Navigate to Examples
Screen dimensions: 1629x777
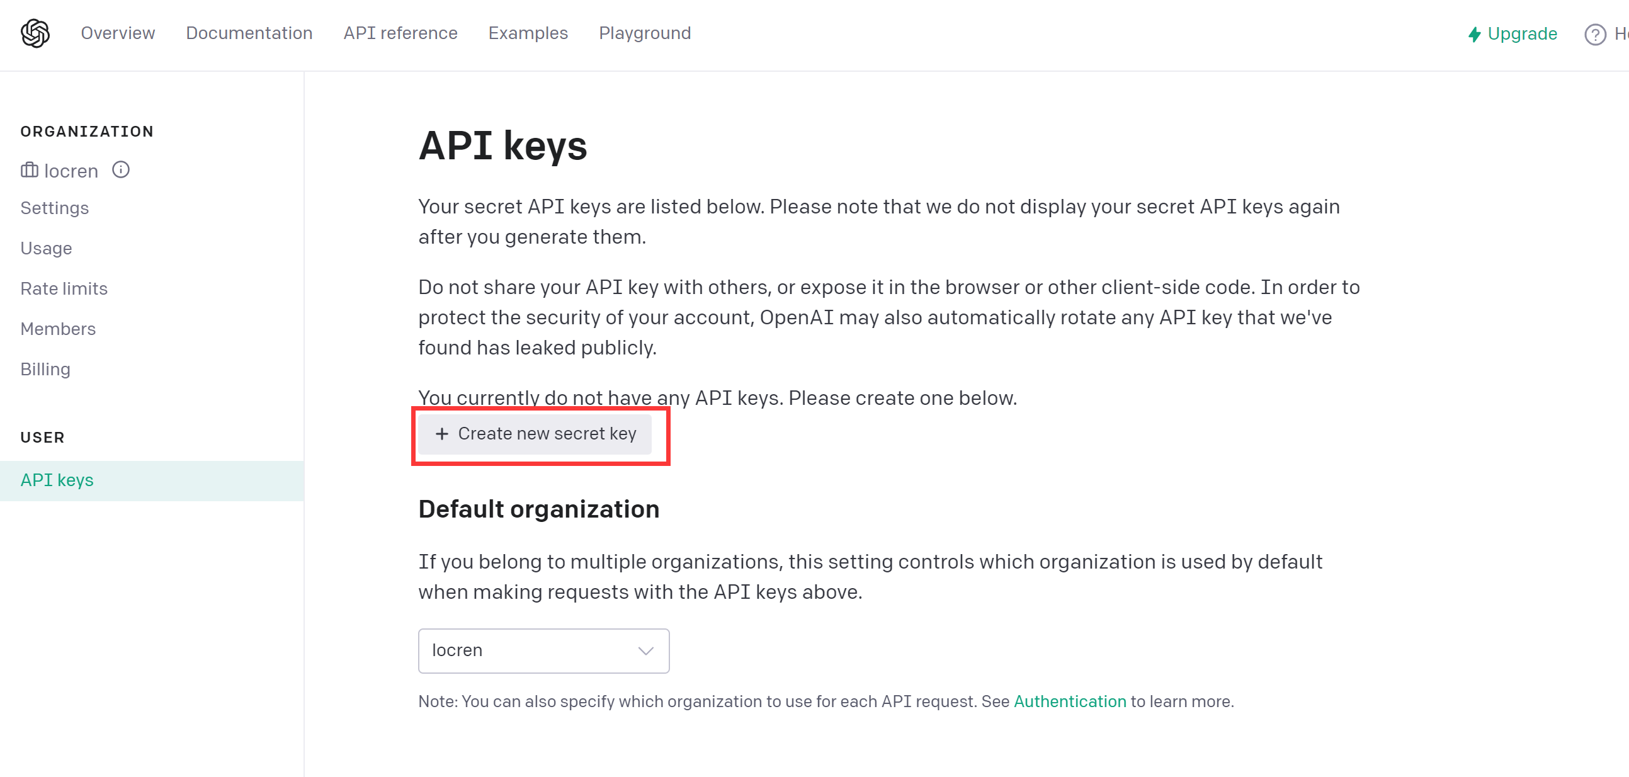point(528,33)
